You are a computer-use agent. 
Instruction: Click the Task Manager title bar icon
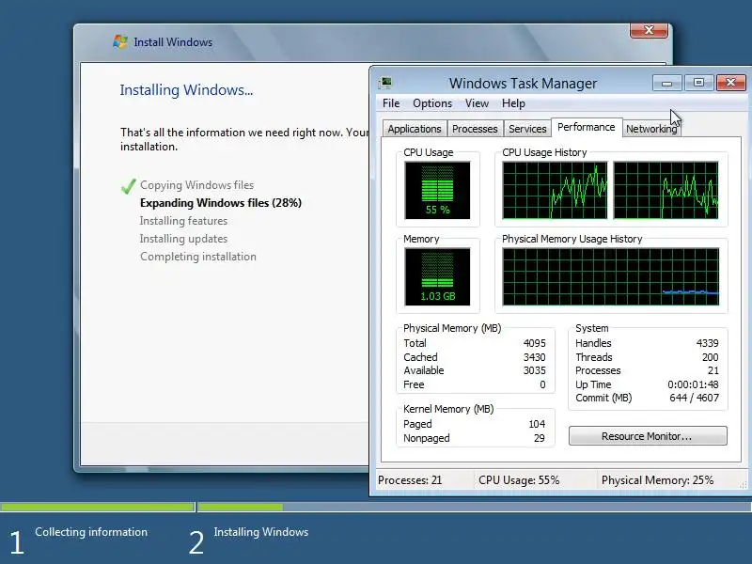385,83
